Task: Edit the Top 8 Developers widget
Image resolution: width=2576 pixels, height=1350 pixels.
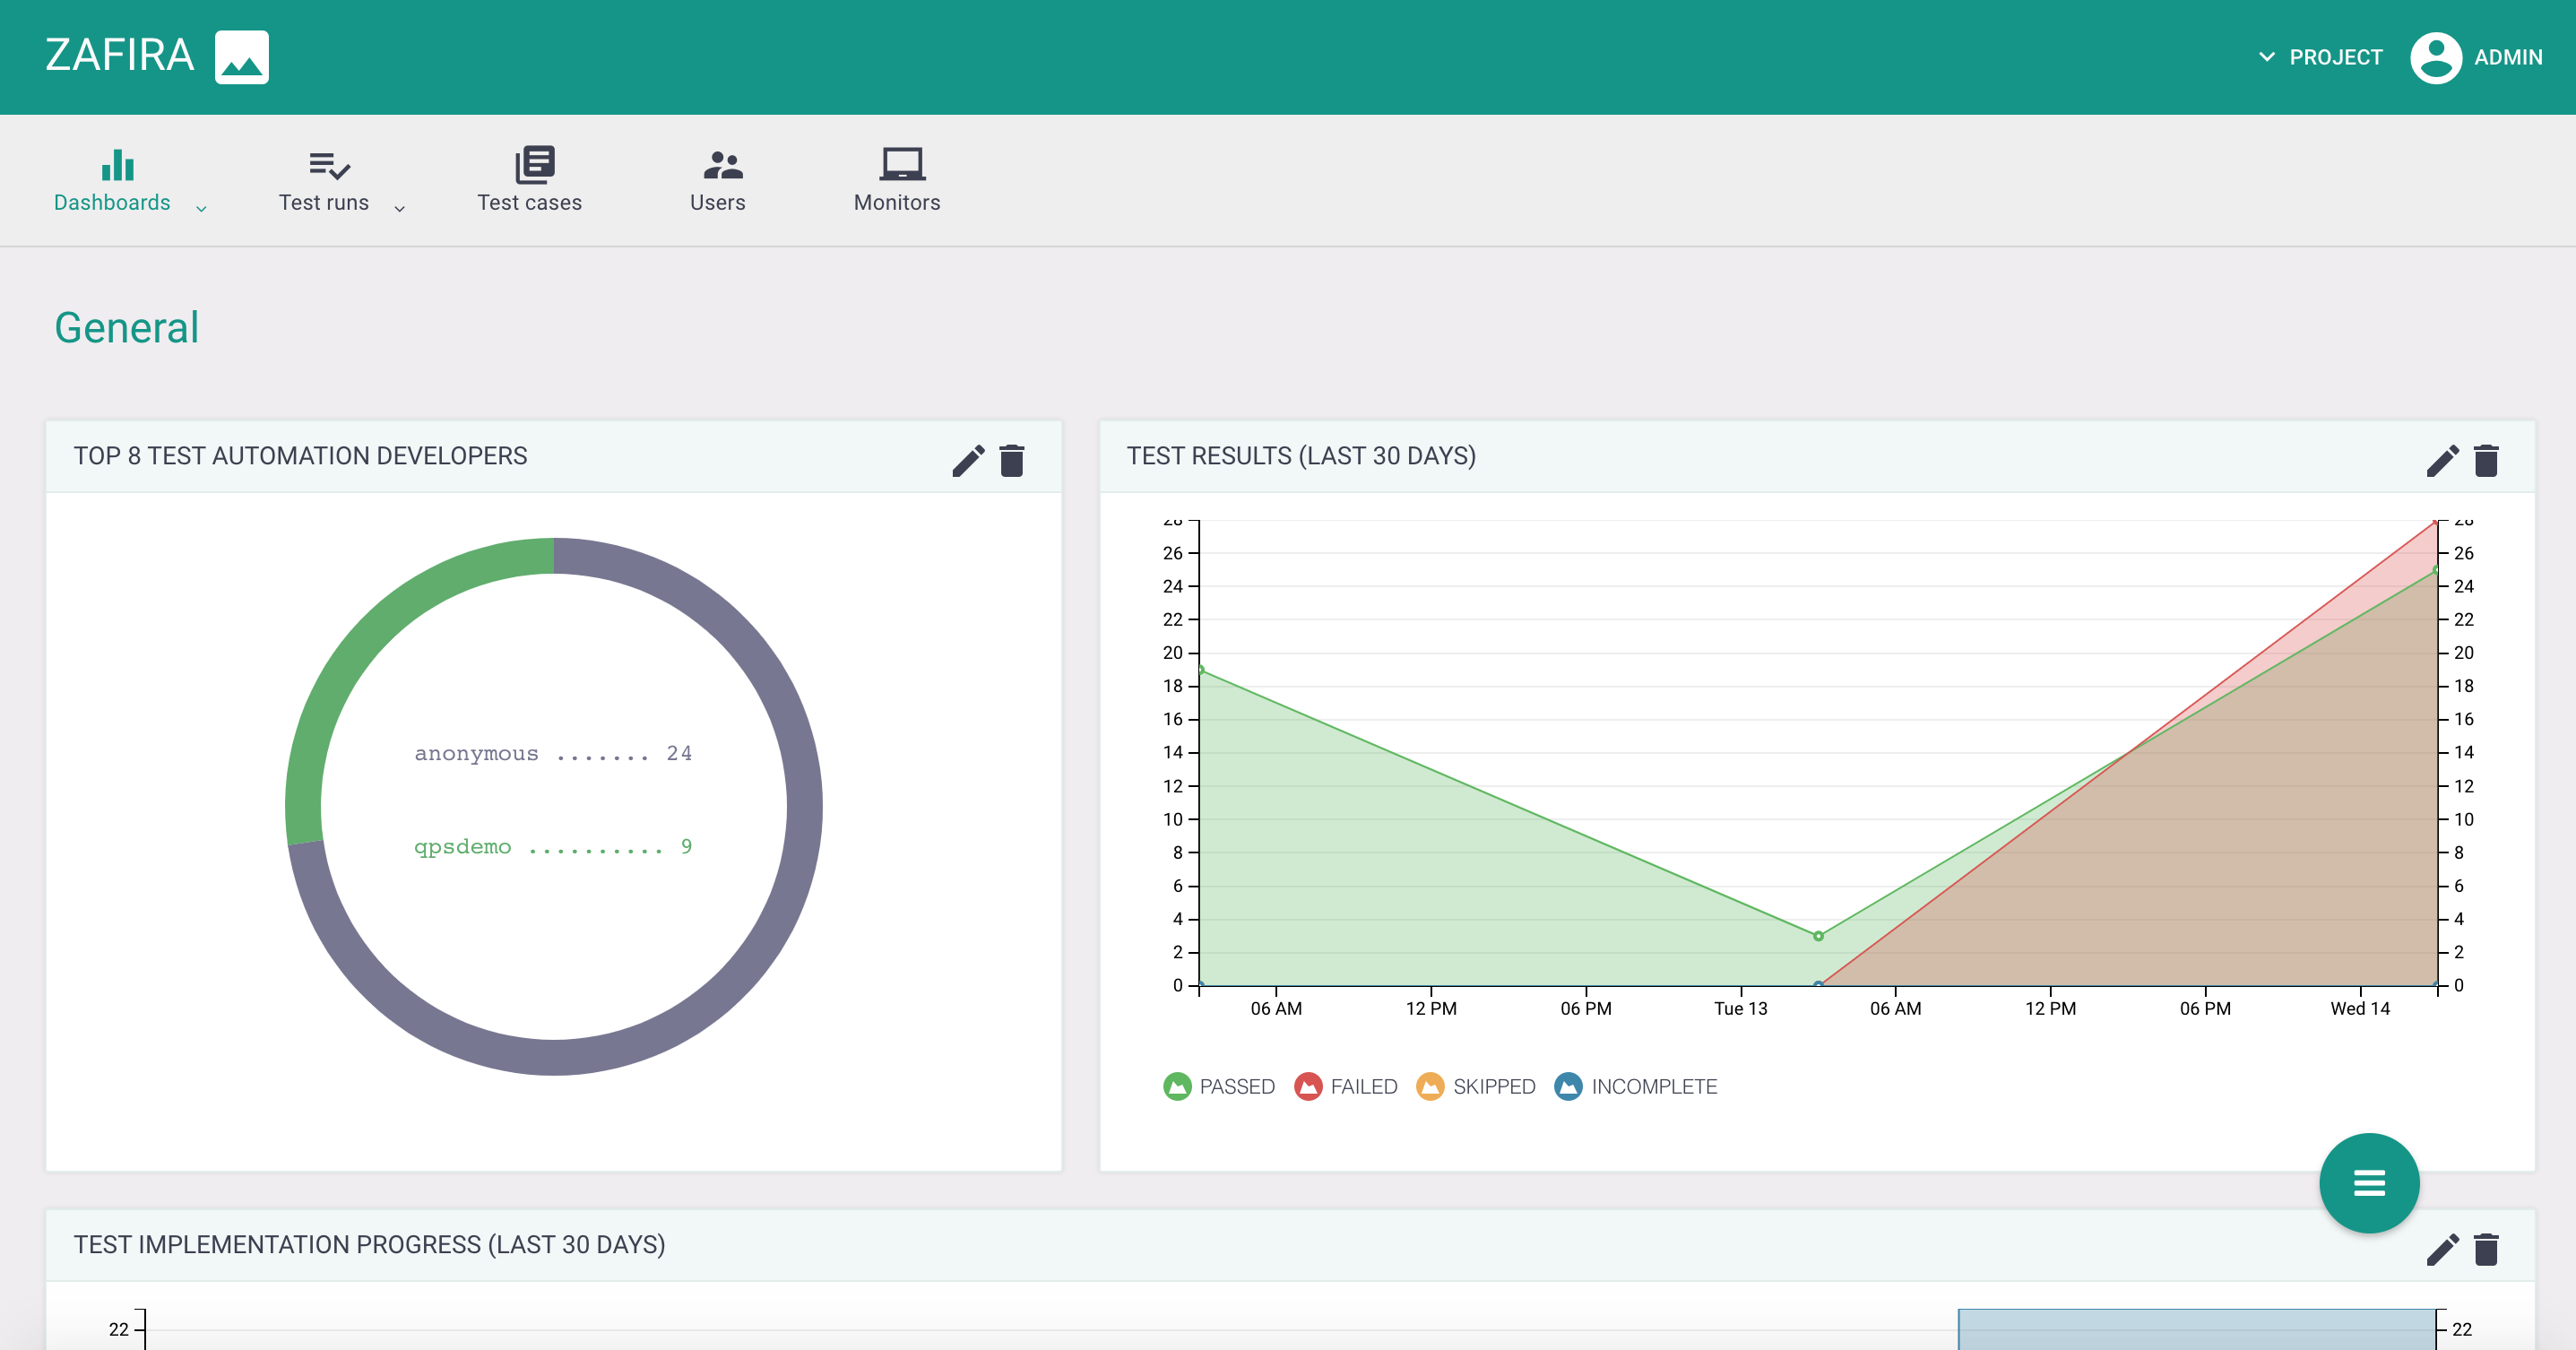Action: tap(967, 460)
